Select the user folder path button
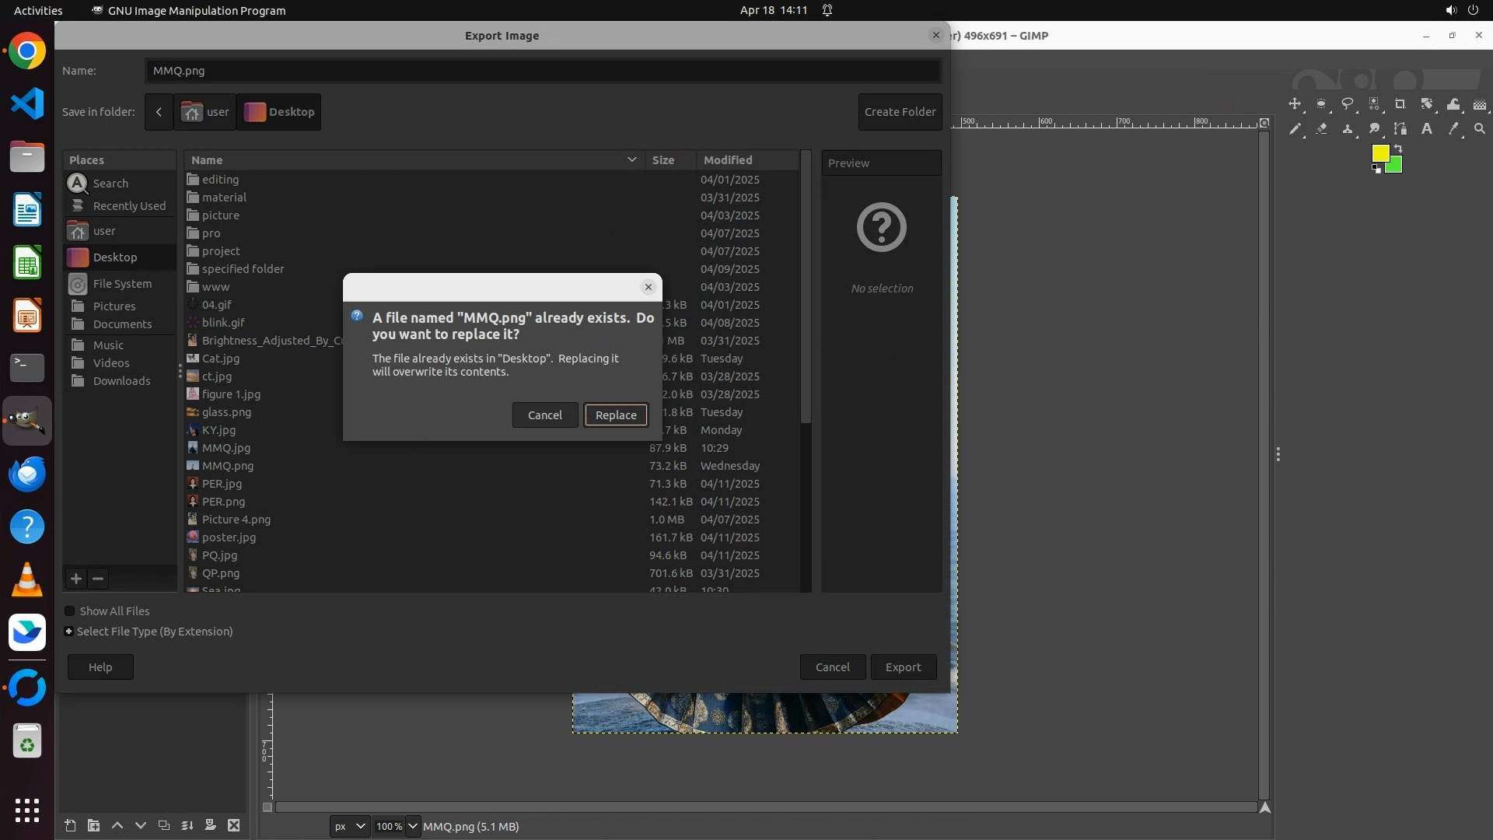This screenshot has width=1493, height=840. tap(206, 112)
